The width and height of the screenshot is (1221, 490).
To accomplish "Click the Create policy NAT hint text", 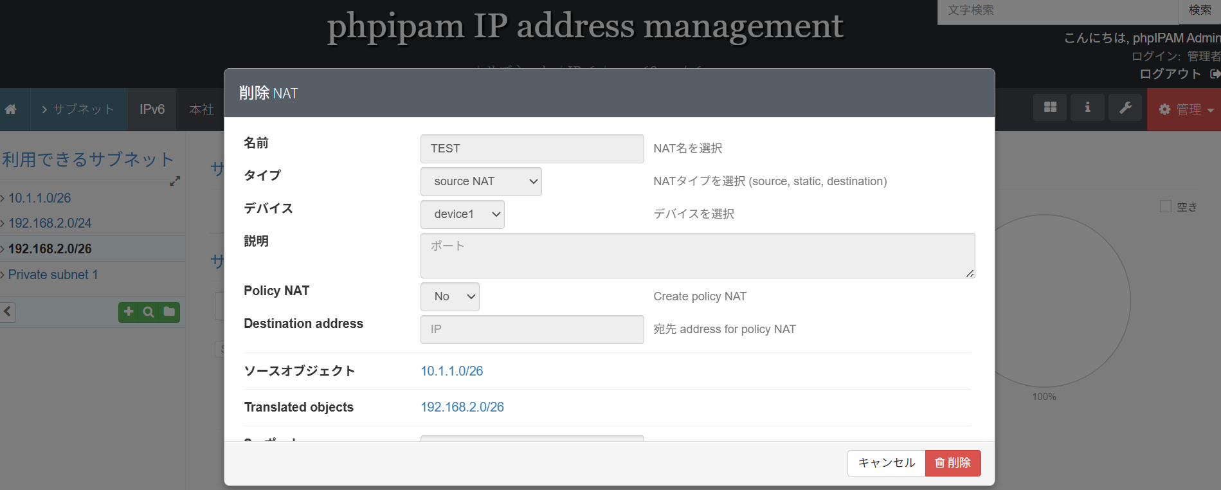I will [x=700, y=296].
